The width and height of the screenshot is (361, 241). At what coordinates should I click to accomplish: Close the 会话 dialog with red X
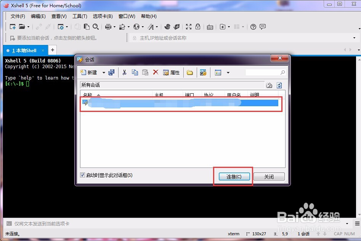[279, 58]
